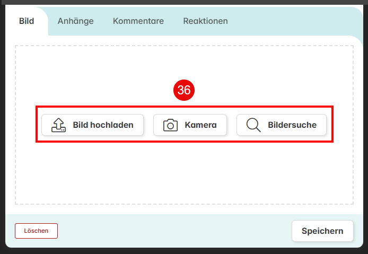The height and width of the screenshot is (254, 368).
Task: Open the Kamera option
Action: pyautogui.click(x=190, y=125)
